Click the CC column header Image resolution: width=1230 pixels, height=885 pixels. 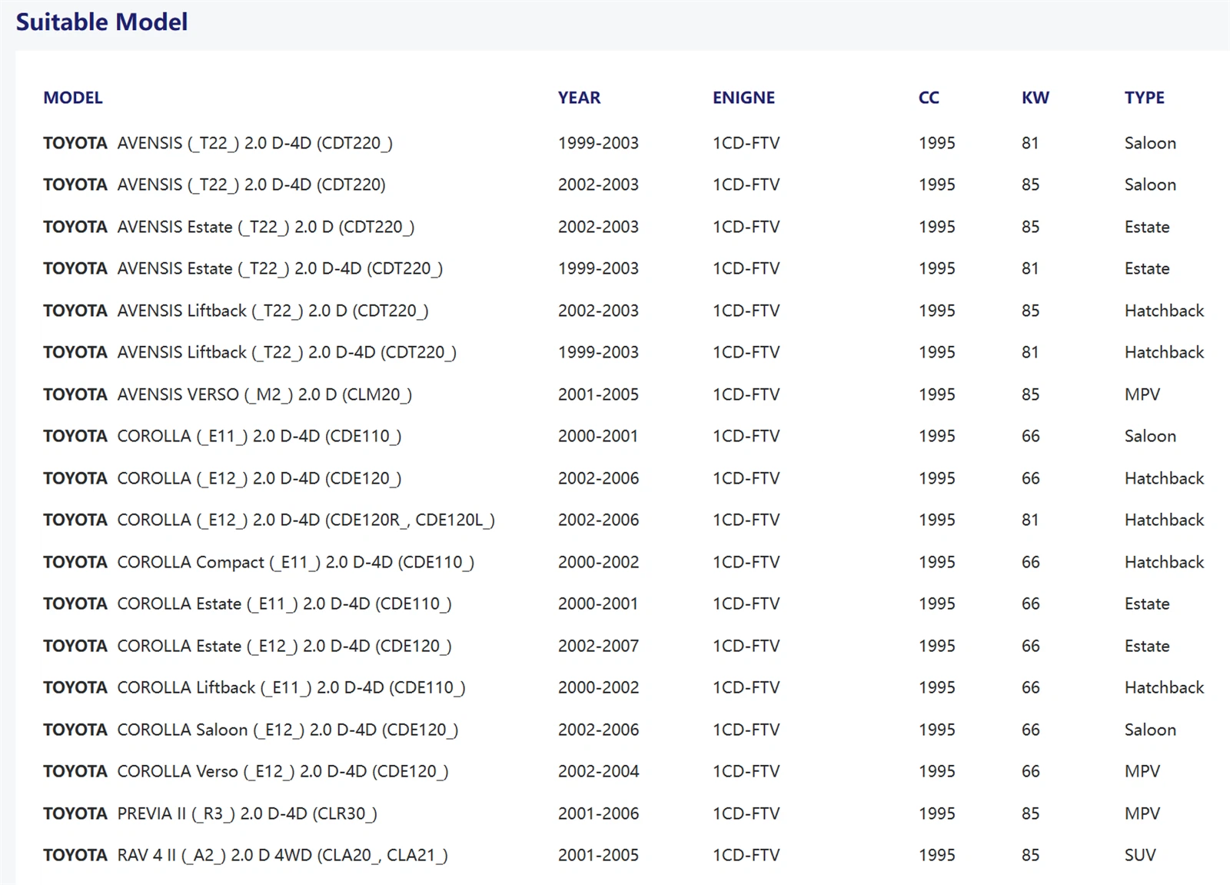pyautogui.click(x=929, y=98)
